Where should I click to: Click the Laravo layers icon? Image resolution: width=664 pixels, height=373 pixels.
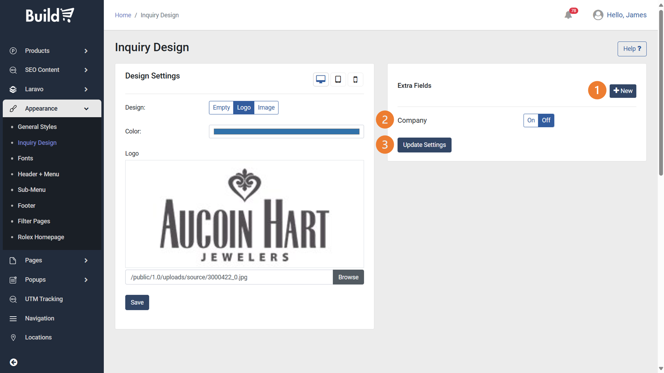point(13,89)
